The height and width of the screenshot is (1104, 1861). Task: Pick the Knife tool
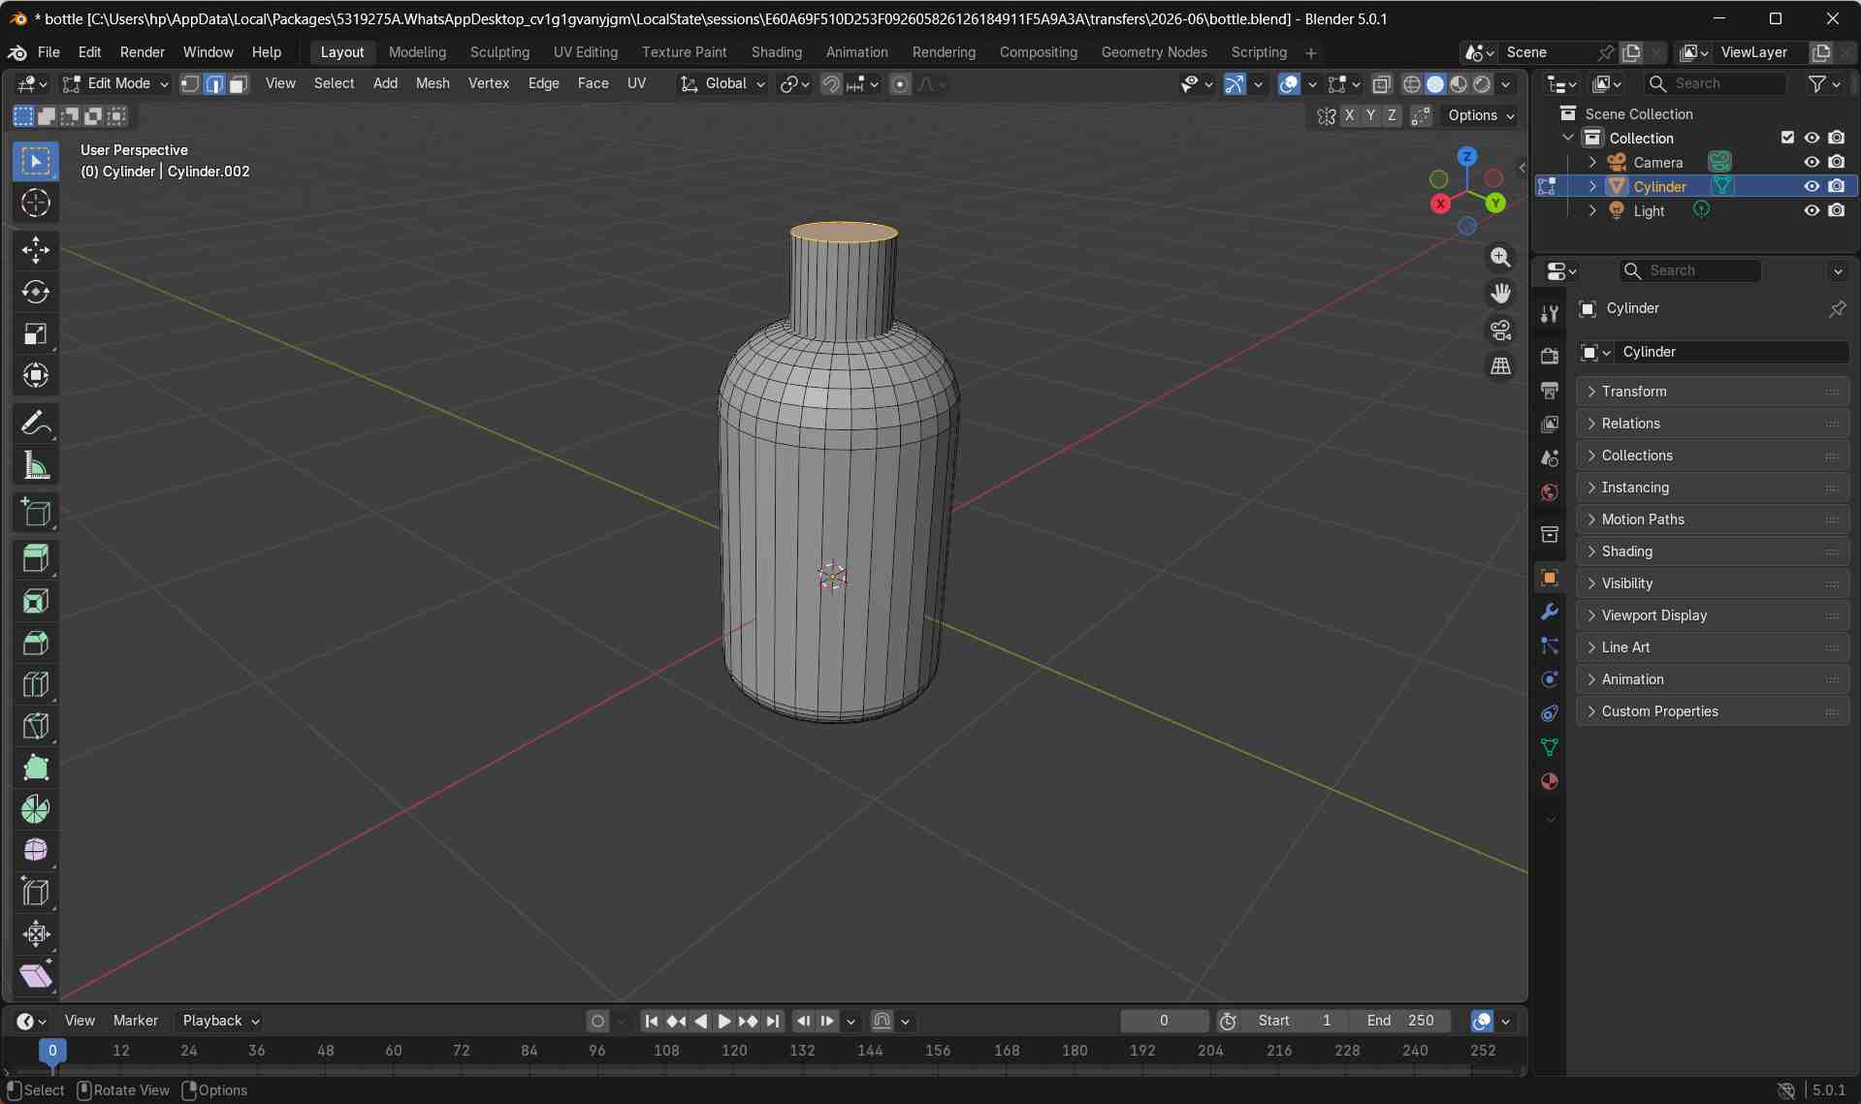pyautogui.click(x=36, y=726)
